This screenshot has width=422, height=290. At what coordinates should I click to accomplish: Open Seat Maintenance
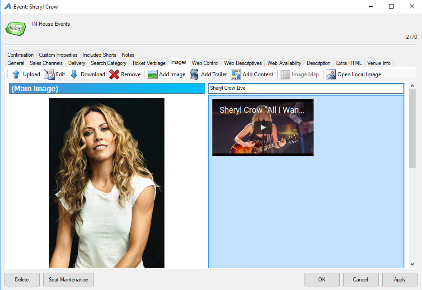[68, 280]
